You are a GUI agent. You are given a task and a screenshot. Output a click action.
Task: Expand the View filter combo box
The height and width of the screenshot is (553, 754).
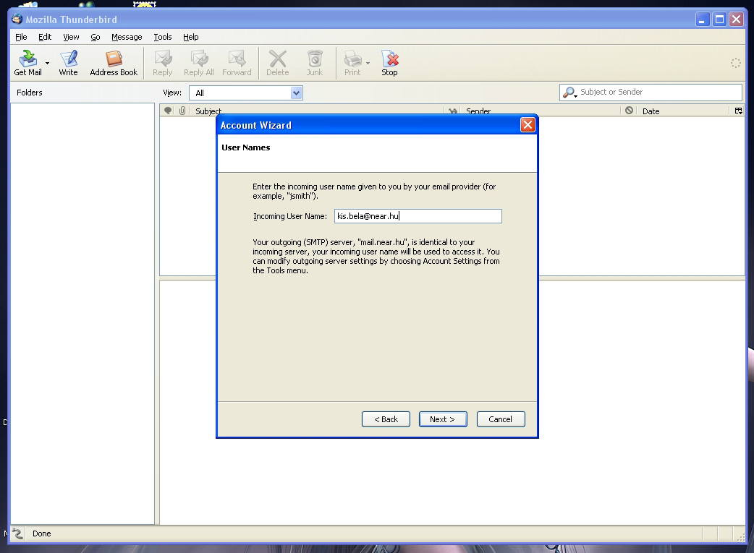(295, 93)
